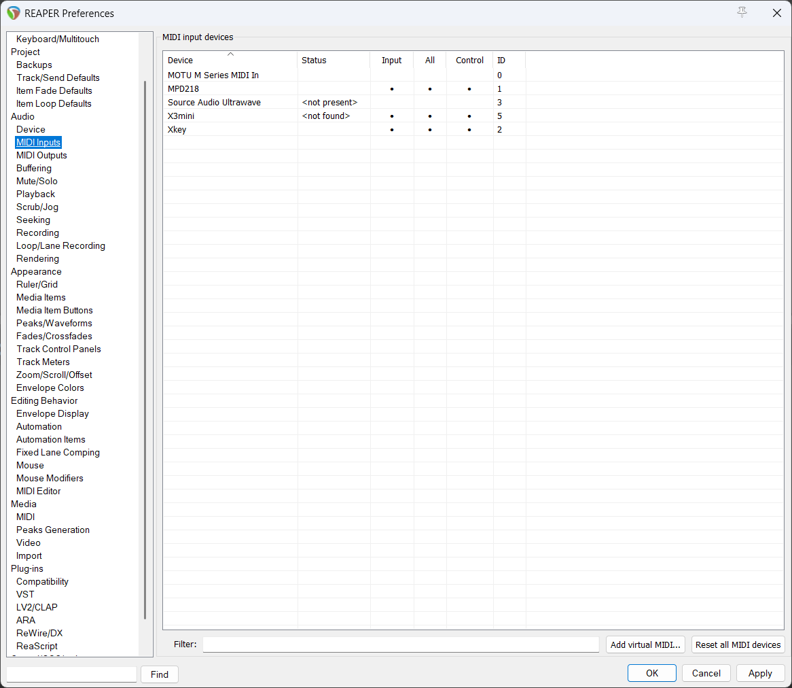Click the pin window icon in title bar
The width and height of the screenshot is (792, 688).
coord(742,13)
